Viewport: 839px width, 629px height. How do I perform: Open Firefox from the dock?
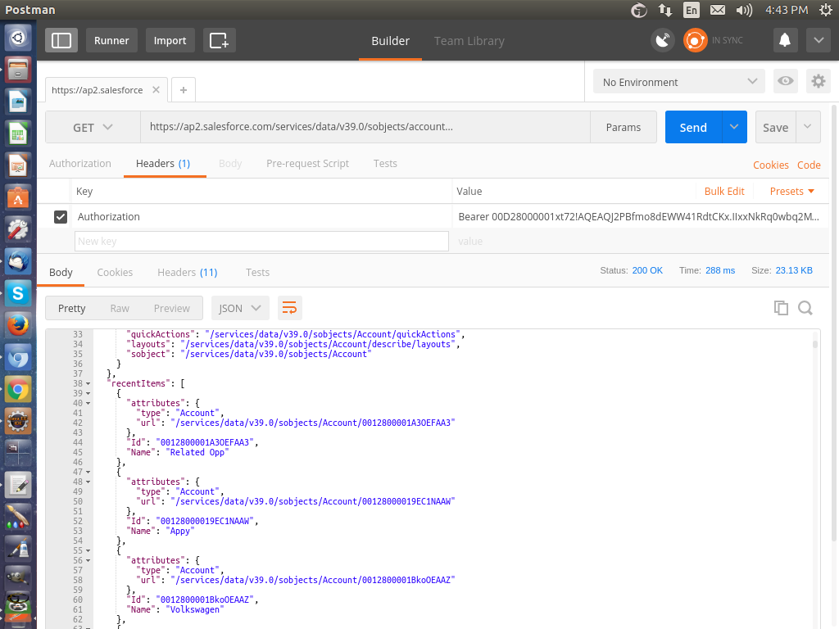[x=18, y=325]
